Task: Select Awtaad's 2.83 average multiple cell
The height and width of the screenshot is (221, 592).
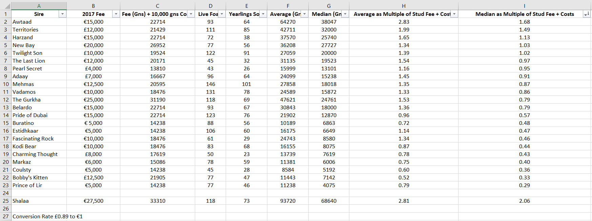Action: coord(404,22)
